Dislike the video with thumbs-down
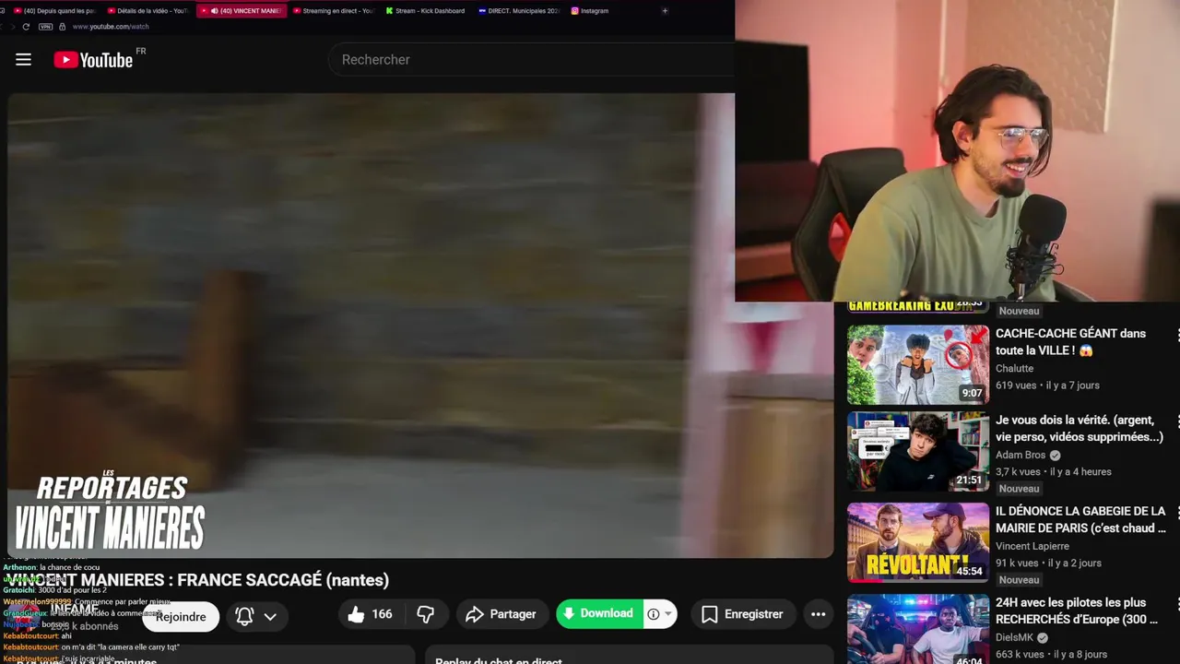Screen dimensions: 1180x664 [425, 614]
